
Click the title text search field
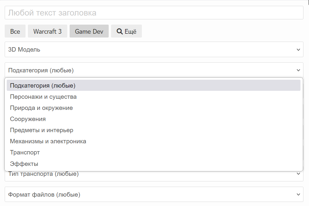pyautogui.click(x=154, y=13)
